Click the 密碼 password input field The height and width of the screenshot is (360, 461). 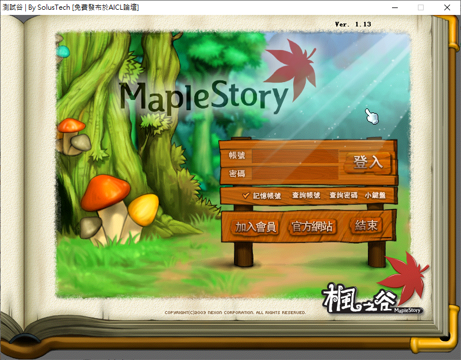pyautogui.click(x=295, y=173)
